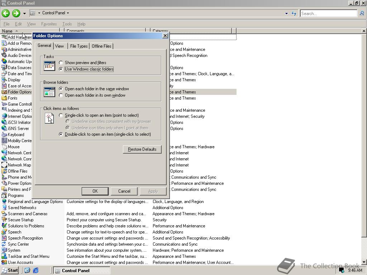Open the Tools menu
Viewport: 367px width, 275px height.
click(67, 24)
